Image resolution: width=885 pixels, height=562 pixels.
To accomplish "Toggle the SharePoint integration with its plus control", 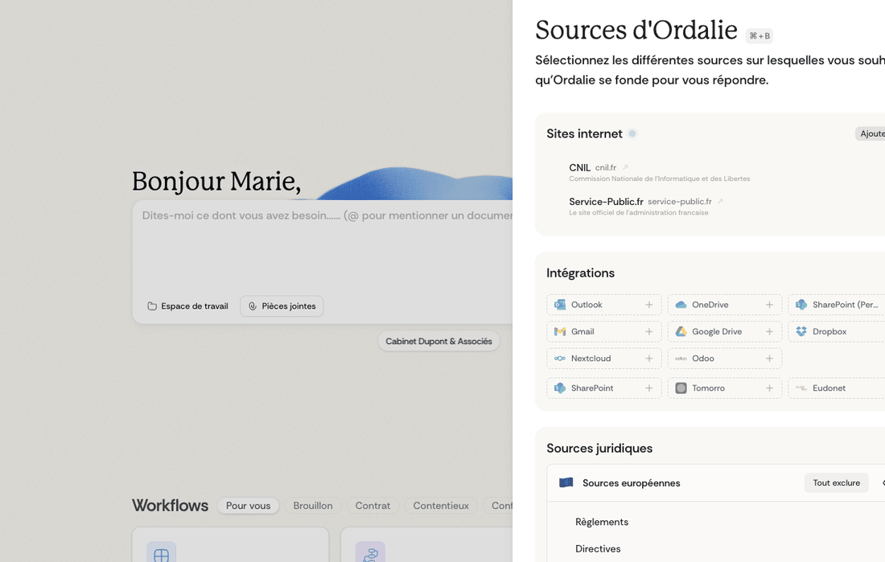I will 650,388.
